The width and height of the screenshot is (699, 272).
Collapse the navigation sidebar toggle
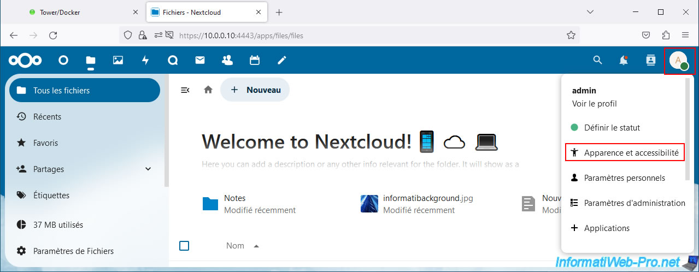pyautogui.click(x=185, y=90)
